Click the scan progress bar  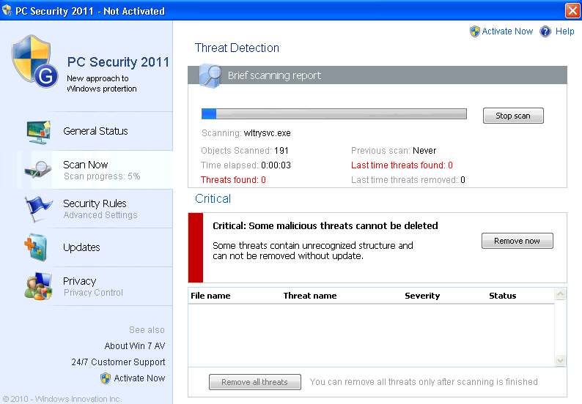(x=334, y=113)
